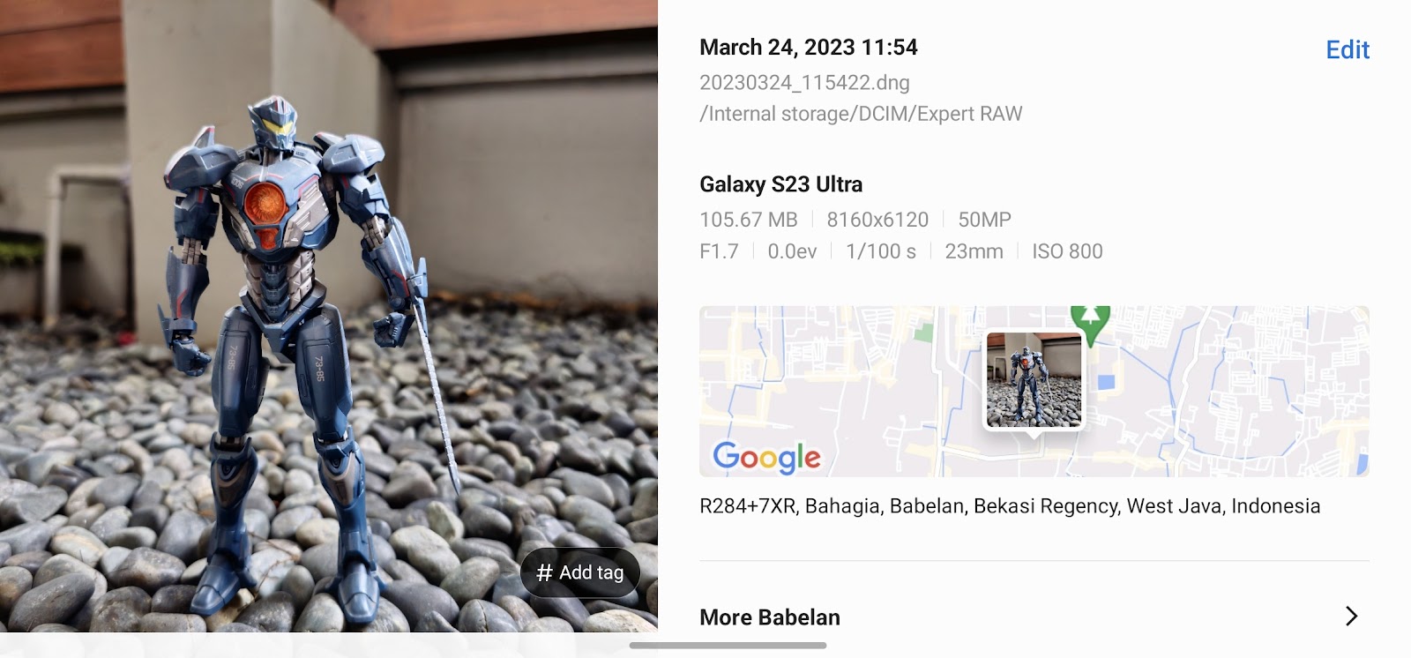
Task: Tap the Google logo on the map
Action: click(x=766, y=456)
